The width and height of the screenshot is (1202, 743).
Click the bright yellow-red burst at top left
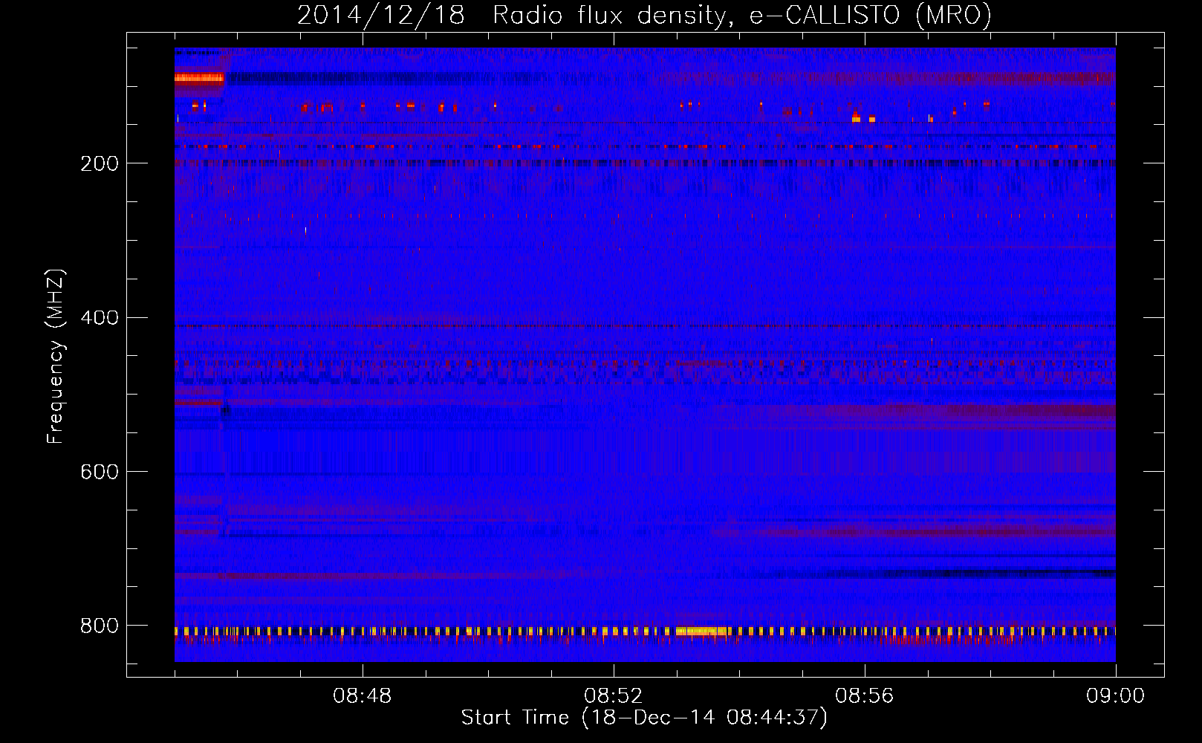199,78
